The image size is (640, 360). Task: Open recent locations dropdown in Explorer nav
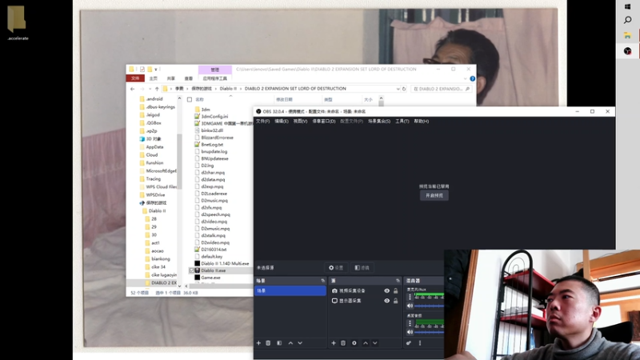click(x=150, y=89)
